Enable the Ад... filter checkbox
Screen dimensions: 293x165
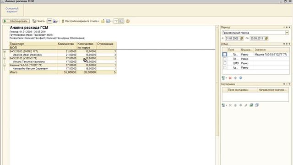pyautogui.click(x=225, y=67)
